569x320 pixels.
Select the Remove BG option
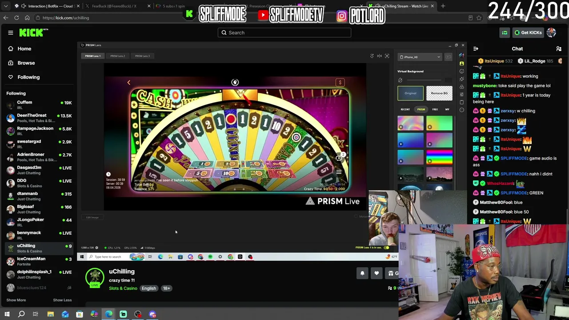tap(439, 93)
